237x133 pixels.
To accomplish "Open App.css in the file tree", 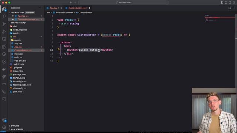I will [18, 44].
